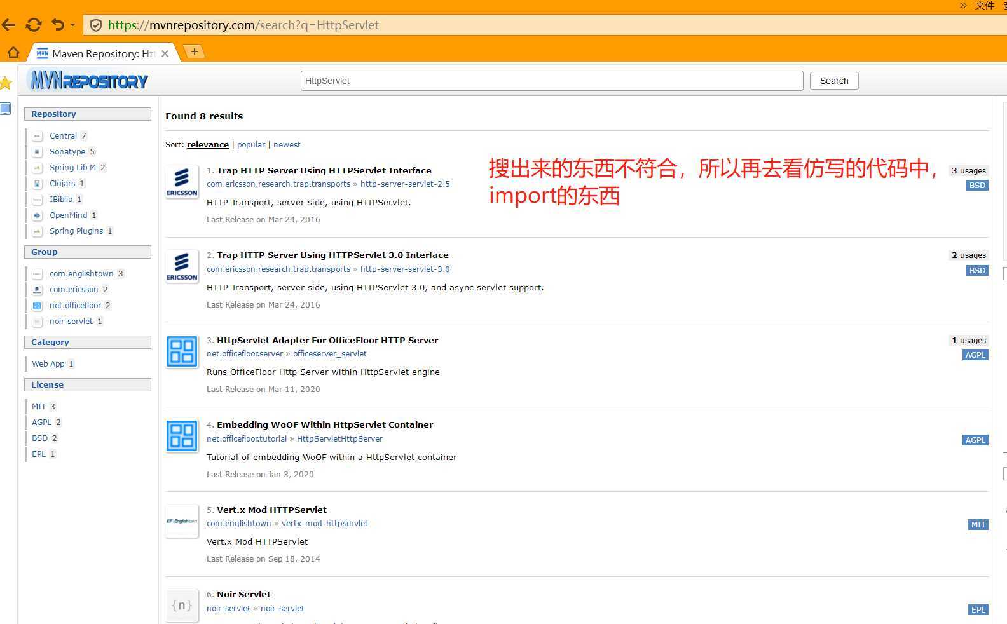
Task: Click the MVNRepository logo
Action: pos(89,81)
